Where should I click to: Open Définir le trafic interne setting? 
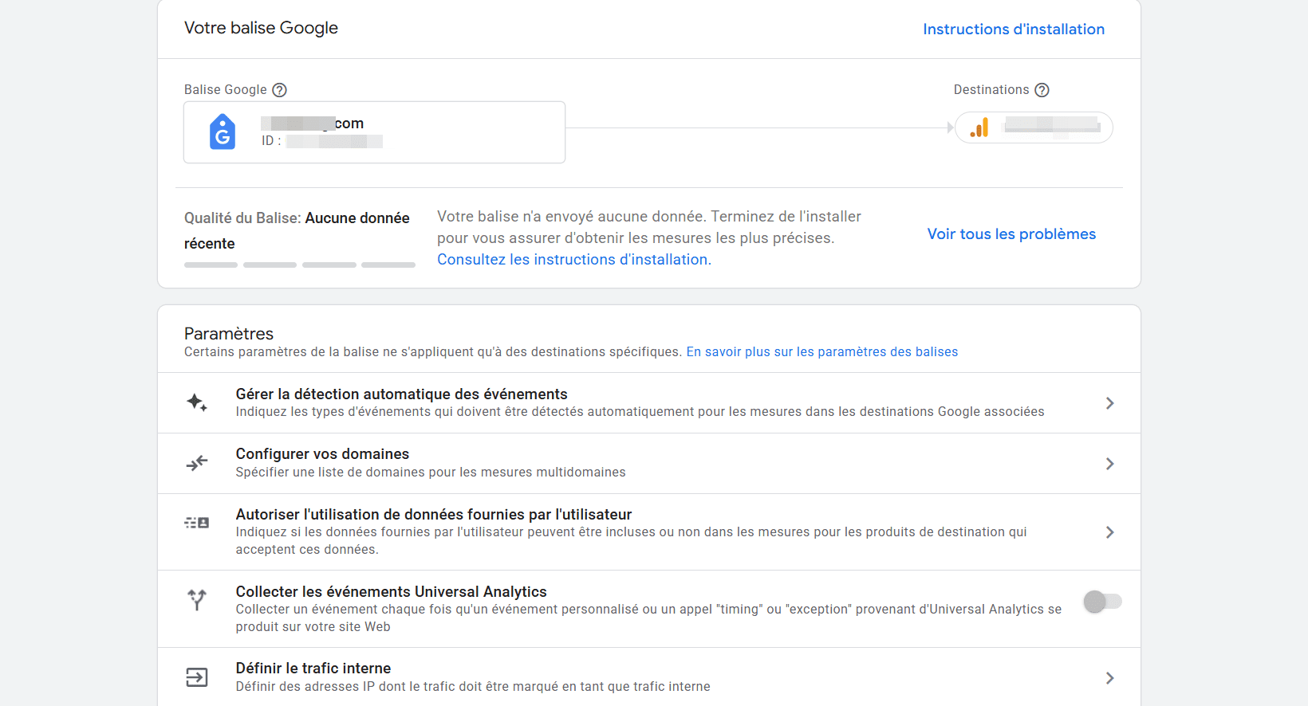pyautogui.click(x=649, y=677)
